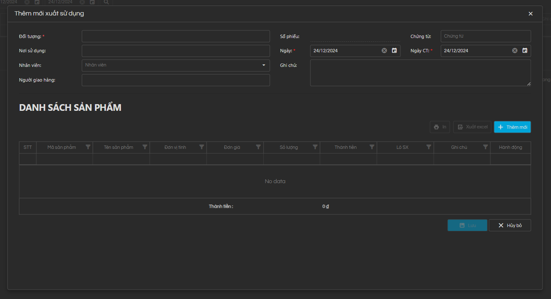The height and width of the screenshot is (299, 551).
Task: Filter the Thành tiền column
Action: click(x=372, y=147)
